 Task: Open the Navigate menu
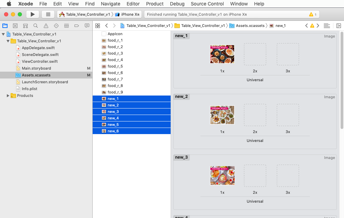tap(110, 4)
